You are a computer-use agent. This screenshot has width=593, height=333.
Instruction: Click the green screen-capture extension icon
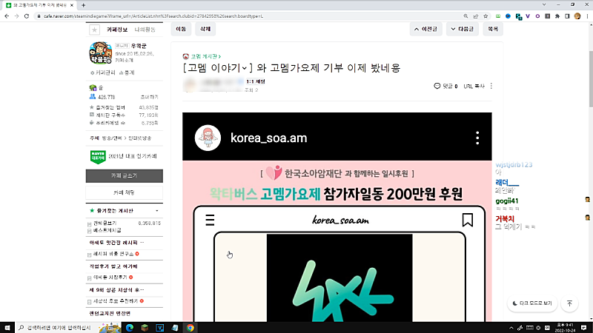click(x=498, y=16)
